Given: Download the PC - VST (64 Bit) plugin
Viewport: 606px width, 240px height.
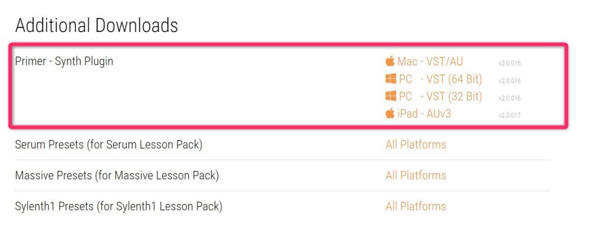Looking at the screenshot, I should click(440, 79).
